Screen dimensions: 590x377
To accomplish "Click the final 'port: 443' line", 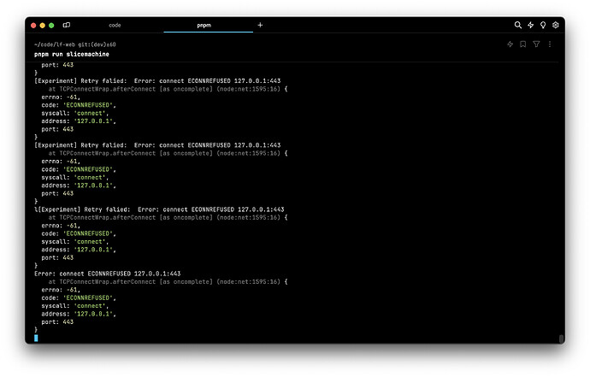I will (57, 322).
